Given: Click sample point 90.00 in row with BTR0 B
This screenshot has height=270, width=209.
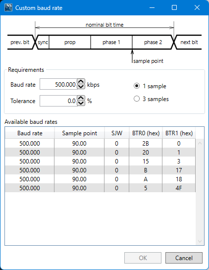Looking at the screenshot, I should coord(79,170).
